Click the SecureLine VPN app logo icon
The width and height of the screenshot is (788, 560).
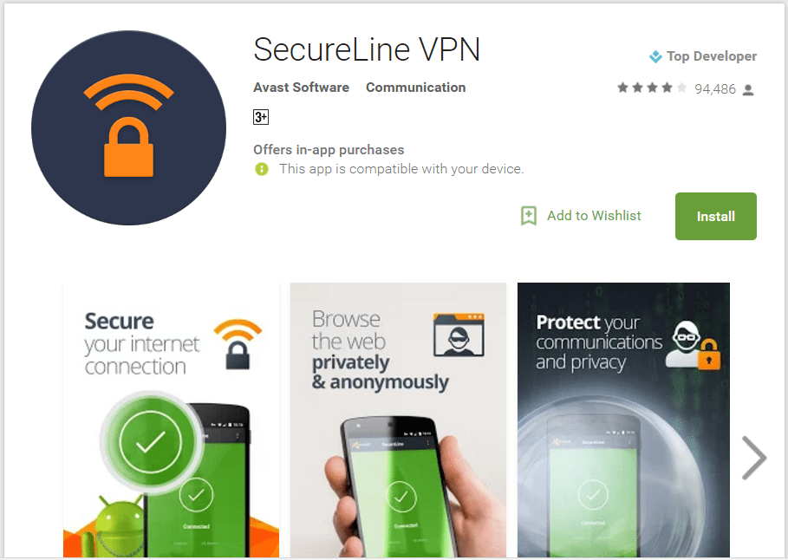(x=128, y=127)
